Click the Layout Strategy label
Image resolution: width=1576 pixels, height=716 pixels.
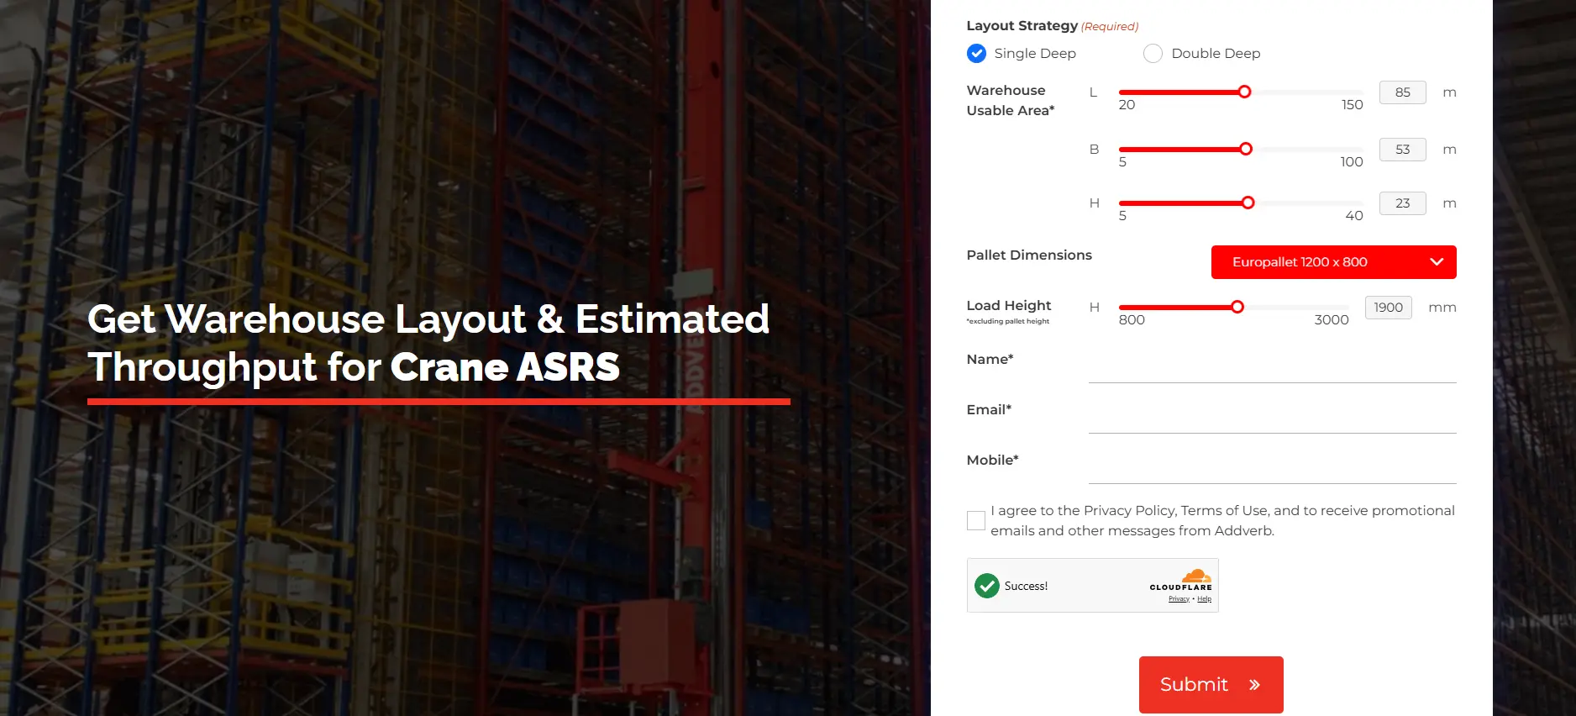1022,26
